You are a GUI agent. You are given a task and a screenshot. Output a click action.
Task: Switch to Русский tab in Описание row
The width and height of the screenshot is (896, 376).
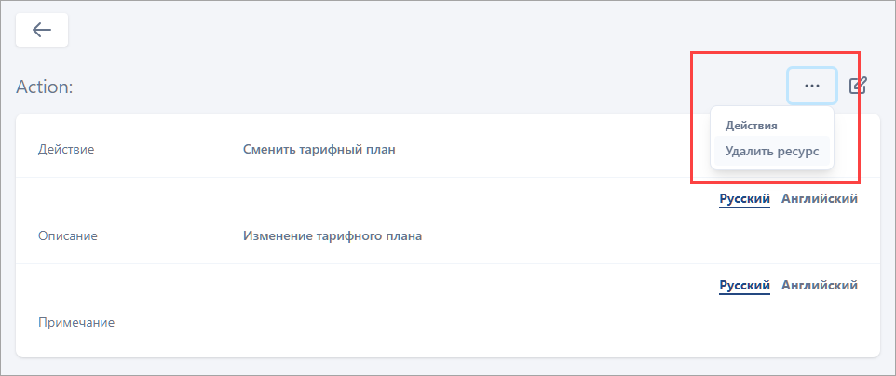[x=744, y=198]
